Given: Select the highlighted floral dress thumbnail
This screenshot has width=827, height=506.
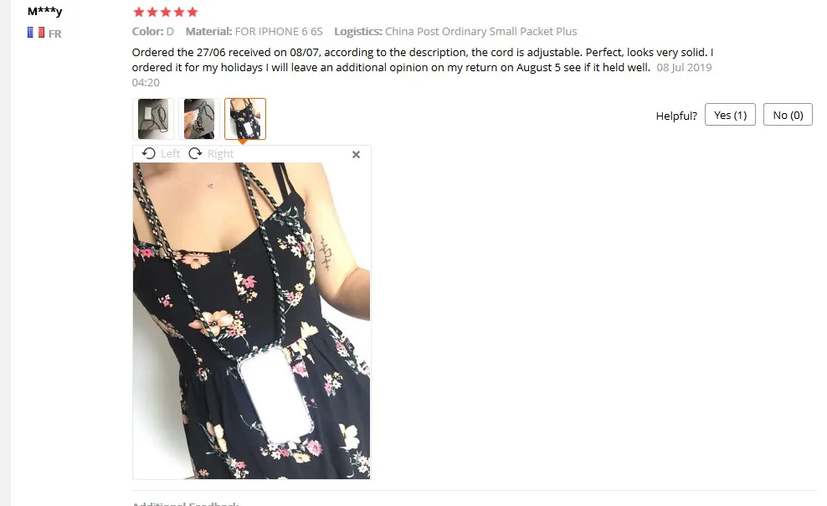Looking at the screenshot, I should pos(245,119).
